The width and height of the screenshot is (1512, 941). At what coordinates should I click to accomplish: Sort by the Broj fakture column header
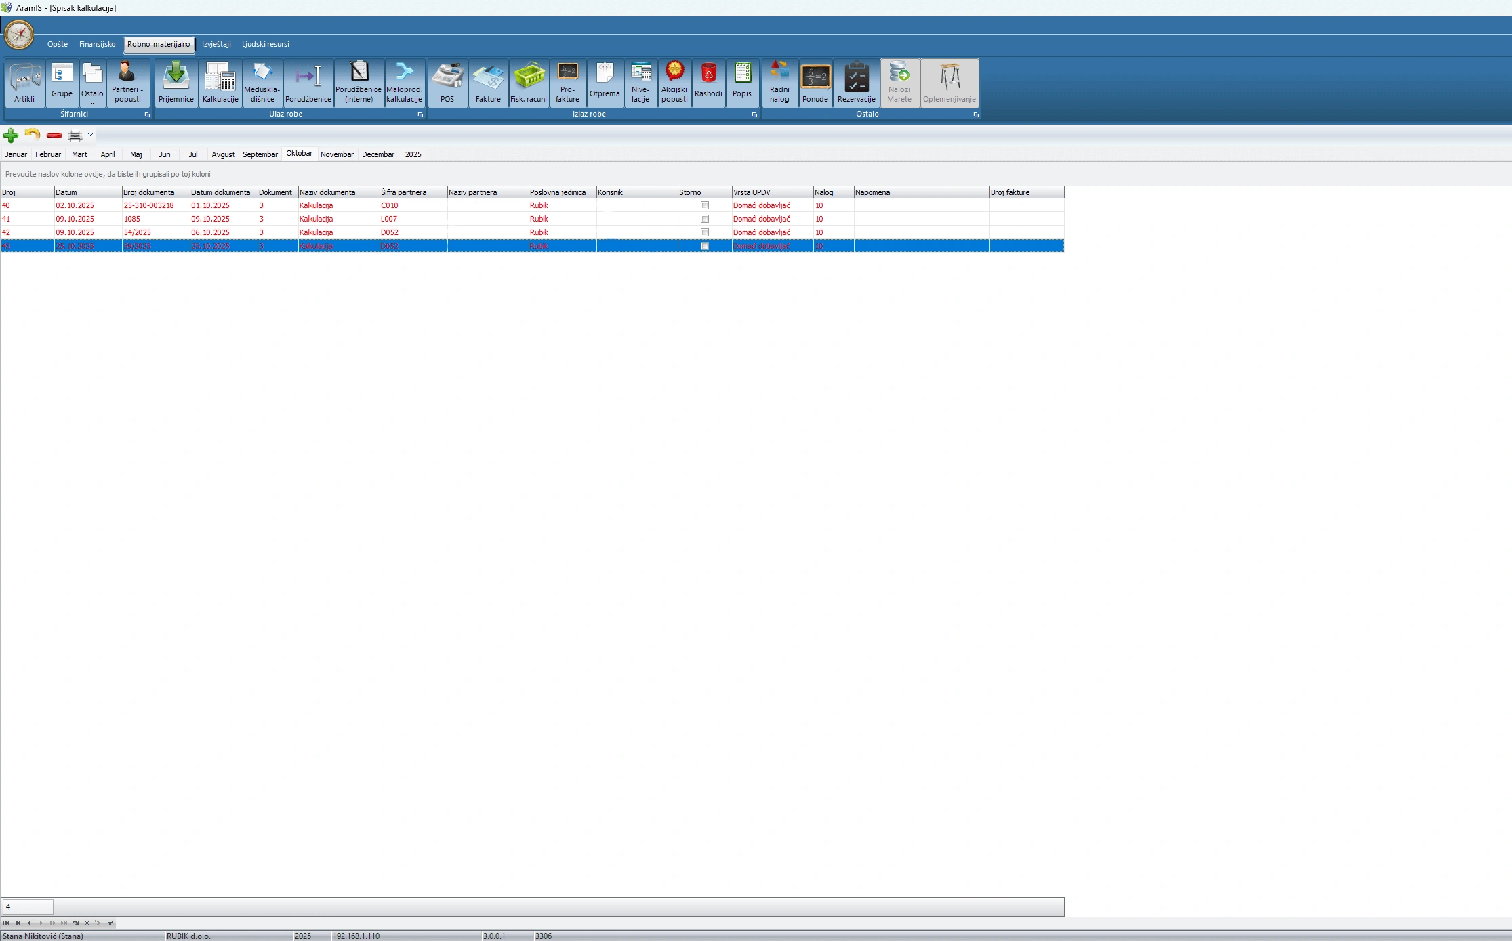(1027, 192)
